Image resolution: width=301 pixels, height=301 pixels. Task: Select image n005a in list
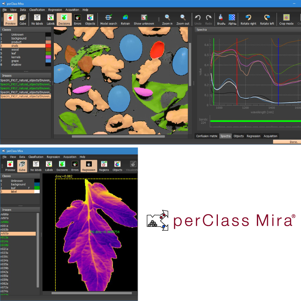[x=18, y=234]
